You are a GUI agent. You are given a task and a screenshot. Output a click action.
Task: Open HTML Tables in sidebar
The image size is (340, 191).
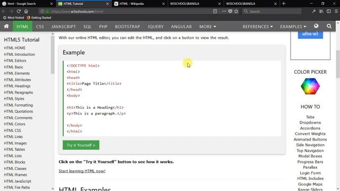pyautogui.click(x=14, y=150)
